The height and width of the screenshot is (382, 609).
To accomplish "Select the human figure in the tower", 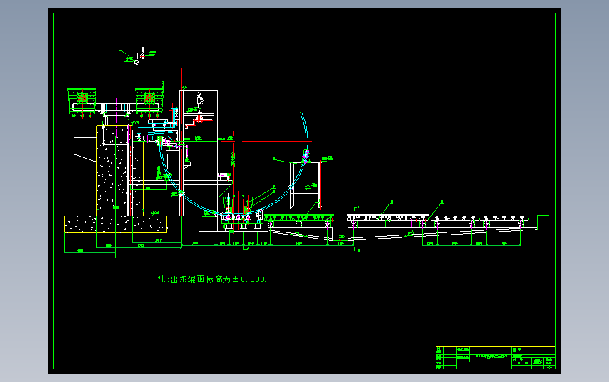I will click(199, 103).
